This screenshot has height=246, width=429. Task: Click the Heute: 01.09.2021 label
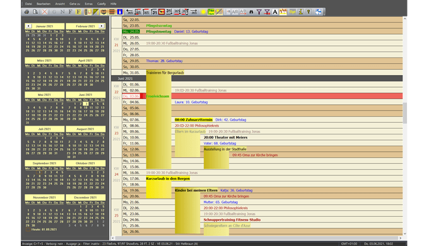(44, 230)
